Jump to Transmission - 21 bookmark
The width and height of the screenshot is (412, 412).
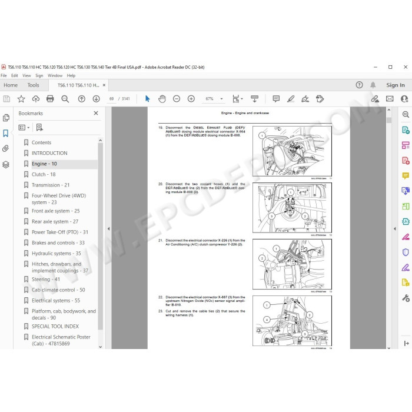point(51,185)
